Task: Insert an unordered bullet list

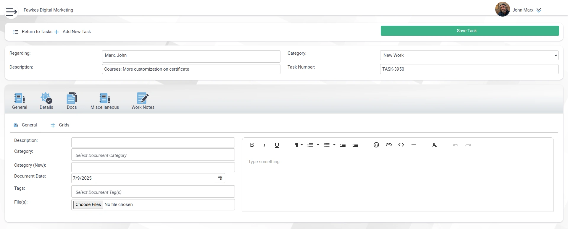Action: 327,145
